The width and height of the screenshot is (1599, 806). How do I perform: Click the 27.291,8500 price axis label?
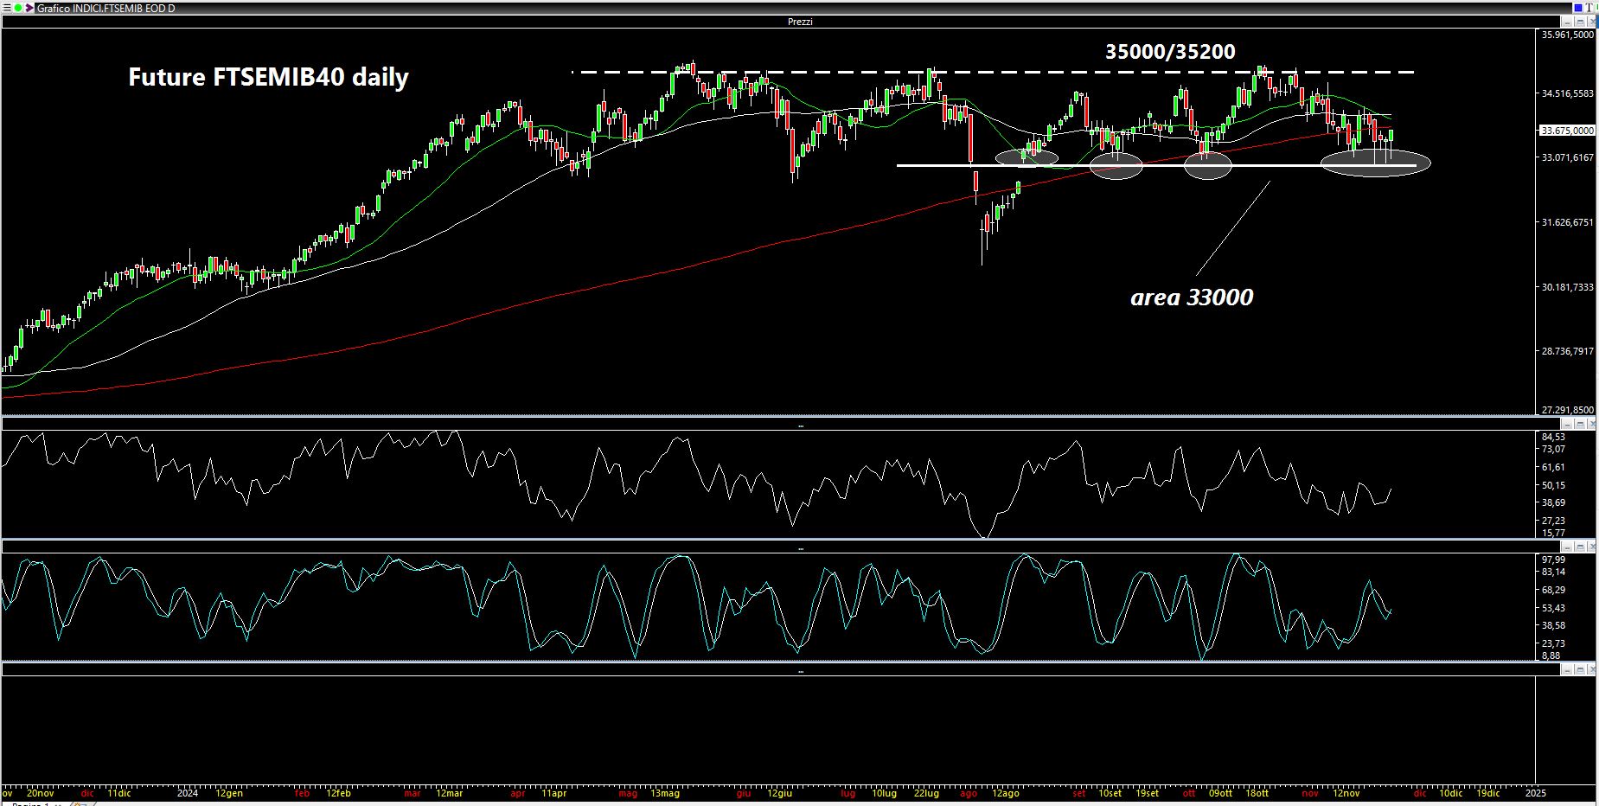click(1568, 410)
